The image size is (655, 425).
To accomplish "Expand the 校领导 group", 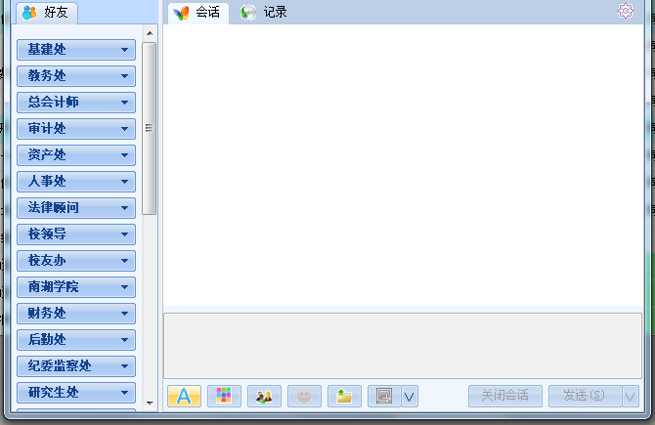I will coord(76,234).
